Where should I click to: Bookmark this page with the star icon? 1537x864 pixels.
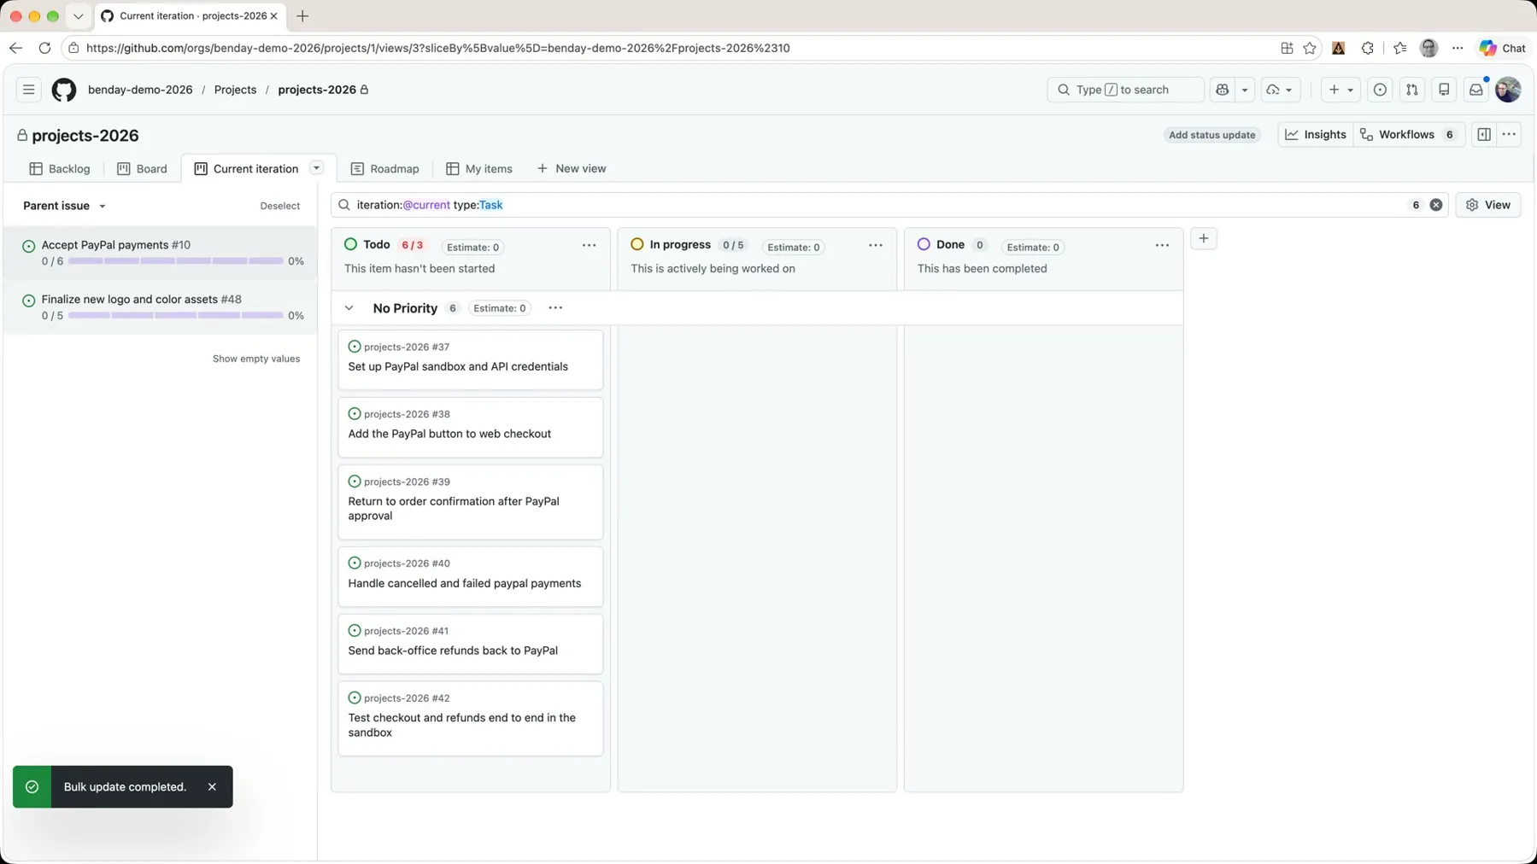1310,48
